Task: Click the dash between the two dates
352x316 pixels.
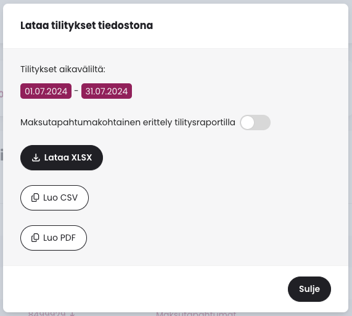Action: tap(76, 91)
